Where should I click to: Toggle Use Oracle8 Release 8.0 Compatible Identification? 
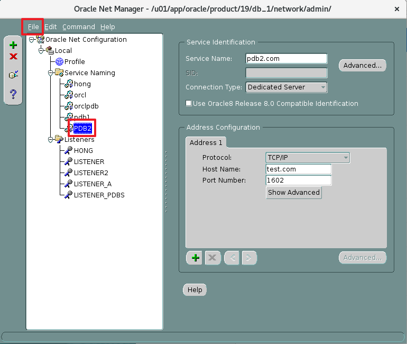tap(189, 103)
